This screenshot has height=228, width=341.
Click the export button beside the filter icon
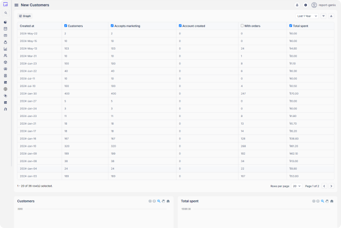click(x=331, y=16)
